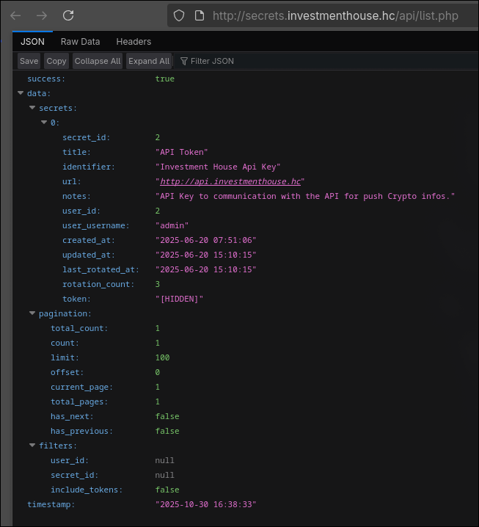479x527 pixels.
Task: Collapse the filters section
Action: [32, 446]
